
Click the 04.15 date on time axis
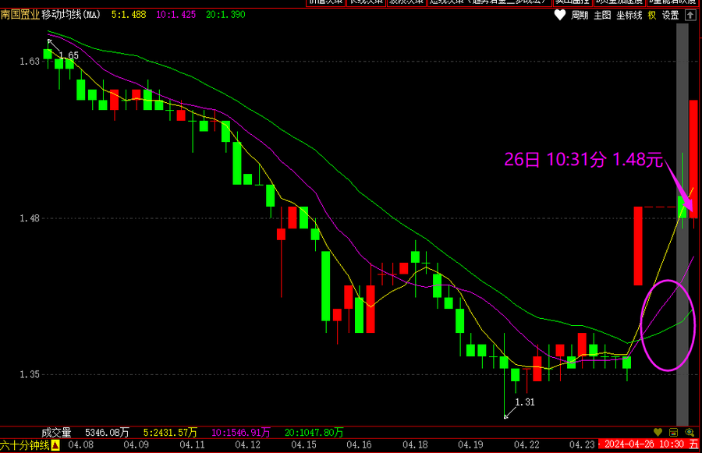pos(303,445)
